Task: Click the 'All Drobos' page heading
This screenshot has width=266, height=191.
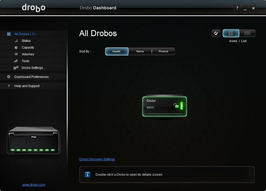Action: point(98,33)
